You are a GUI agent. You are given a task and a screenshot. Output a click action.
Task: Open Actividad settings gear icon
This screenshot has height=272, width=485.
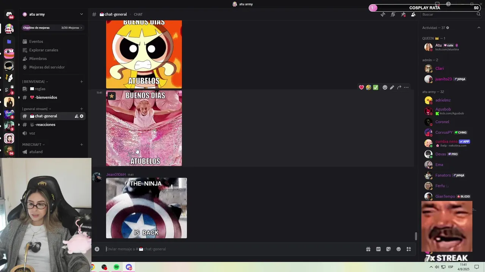pyautogui.click(x=447, y=28)
